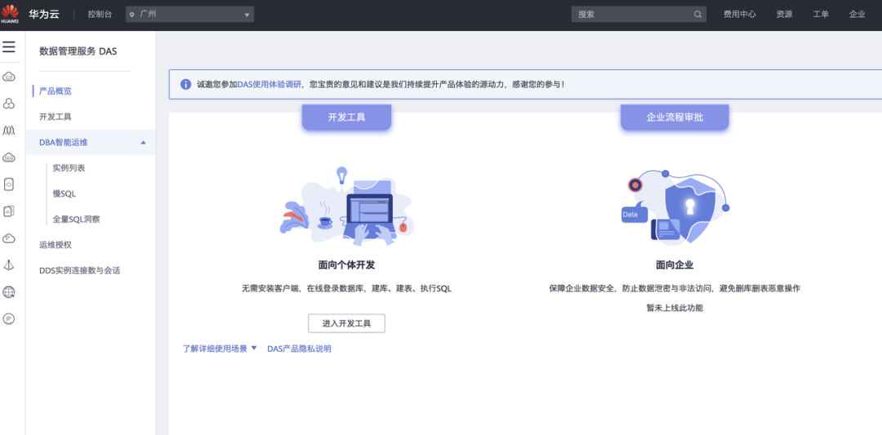Open 慢SQL submenu item
This screenshot has height=435, width=882.
point(65,194)
